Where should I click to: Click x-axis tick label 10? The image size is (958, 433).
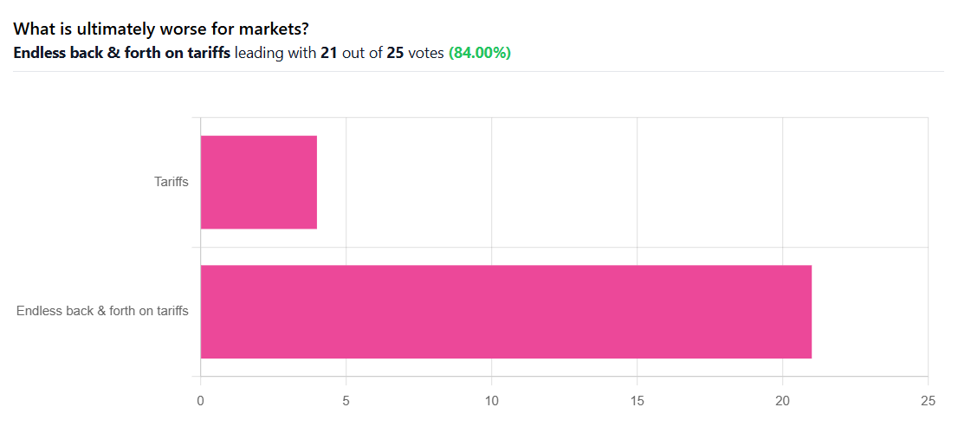pos(491,401)
